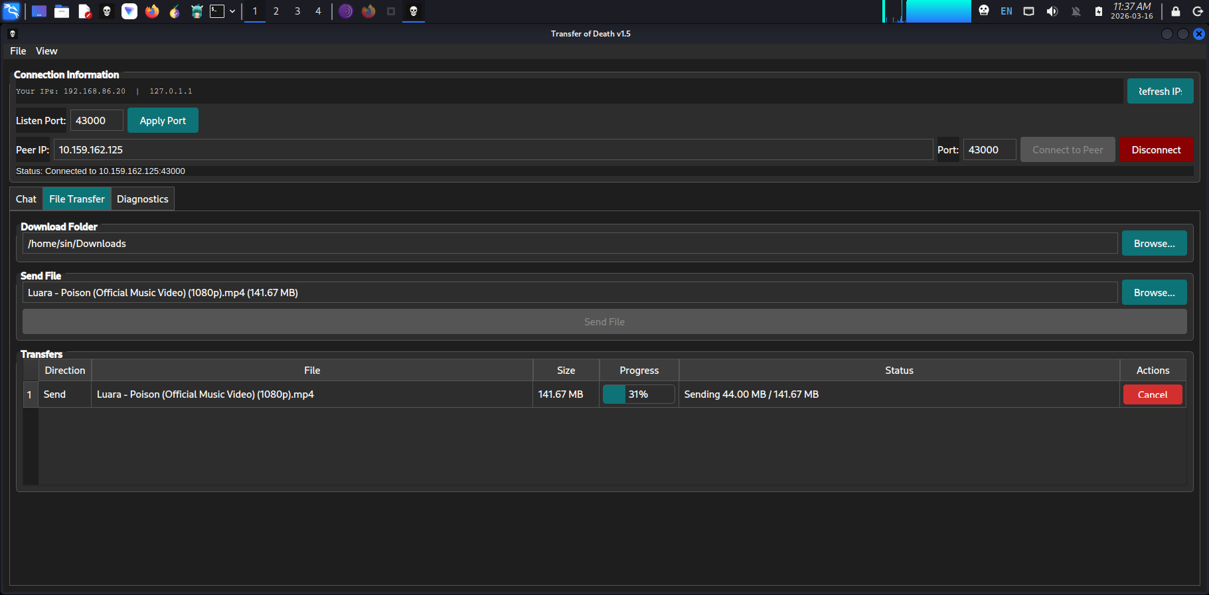Switch to workspace 2
Viewport: 1209px width, 595px height.
coord(276,11)
